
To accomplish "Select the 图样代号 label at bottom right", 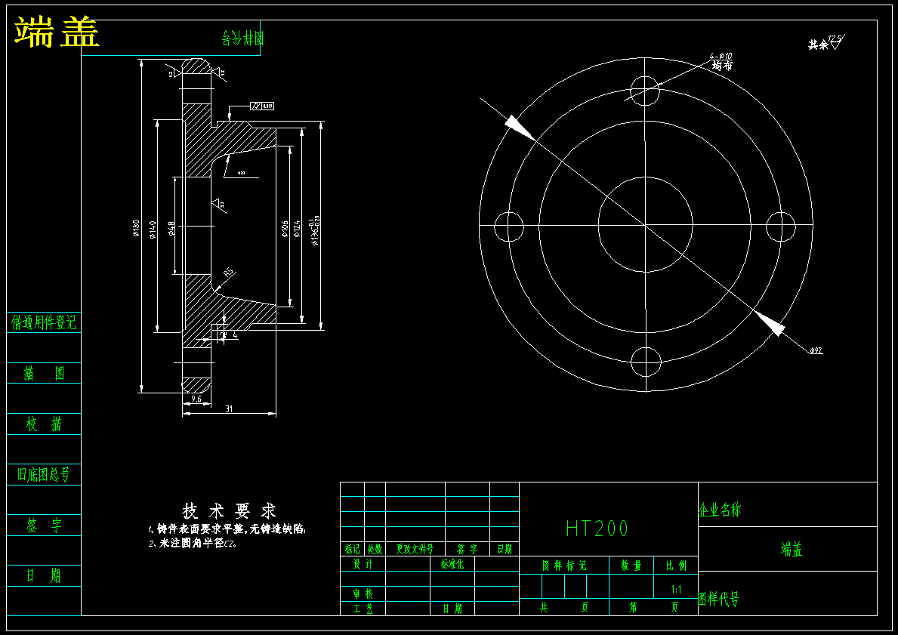I will click(x=718, y=599).
